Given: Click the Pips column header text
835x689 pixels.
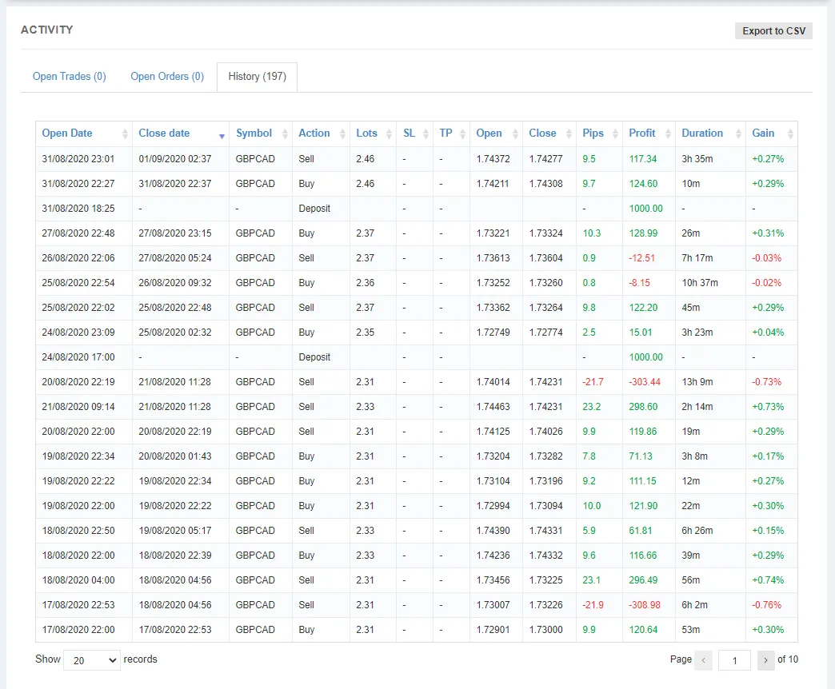Looking at the screenshot, I should 593,133.
